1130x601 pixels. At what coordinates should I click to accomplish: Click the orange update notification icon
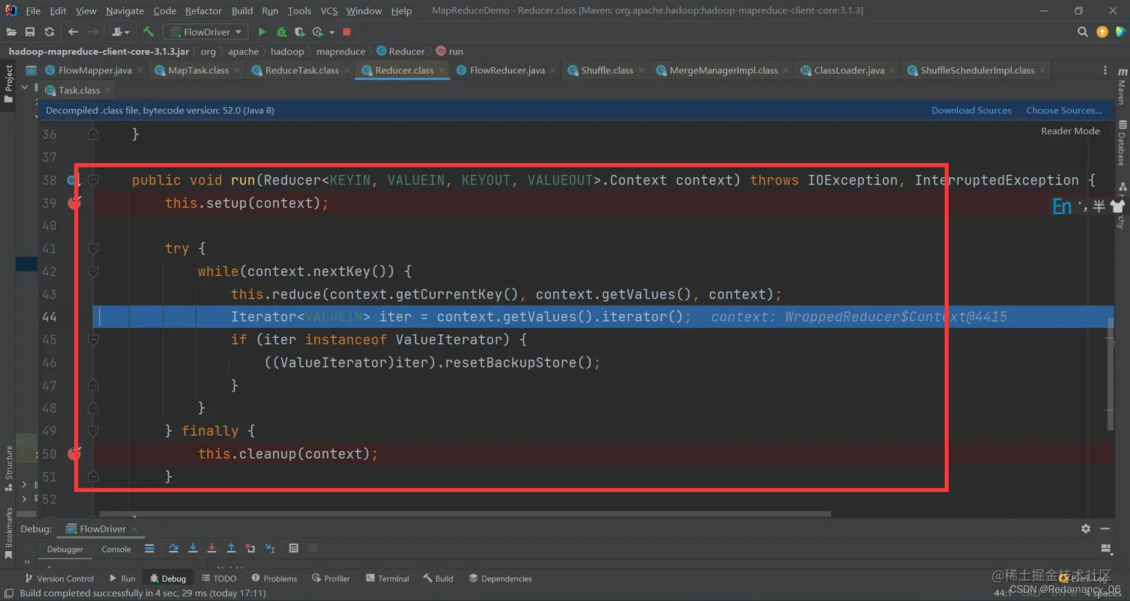click(x=1102, y=32)
